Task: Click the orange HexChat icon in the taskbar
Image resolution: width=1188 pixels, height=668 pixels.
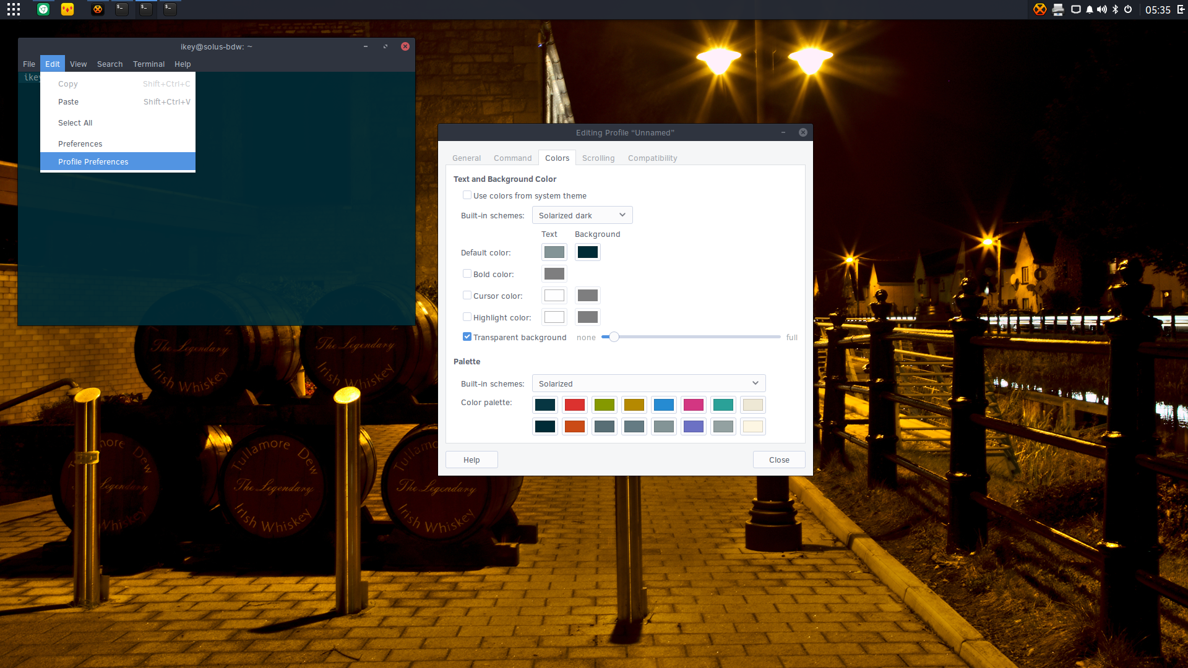Action: point(98,9)
